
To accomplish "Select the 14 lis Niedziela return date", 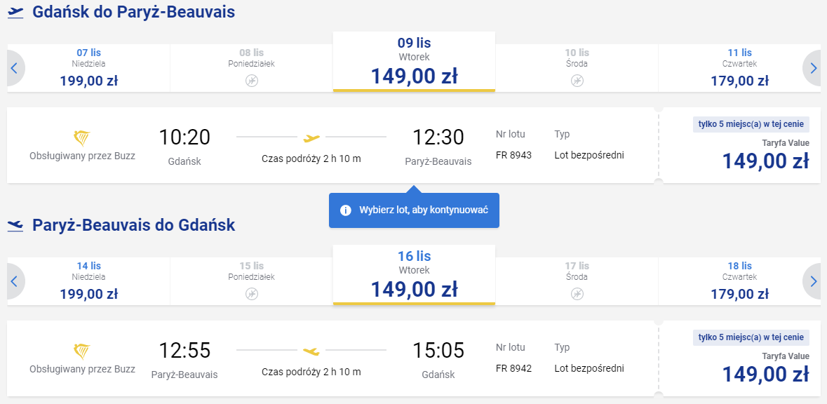I will tap(88, 281).
